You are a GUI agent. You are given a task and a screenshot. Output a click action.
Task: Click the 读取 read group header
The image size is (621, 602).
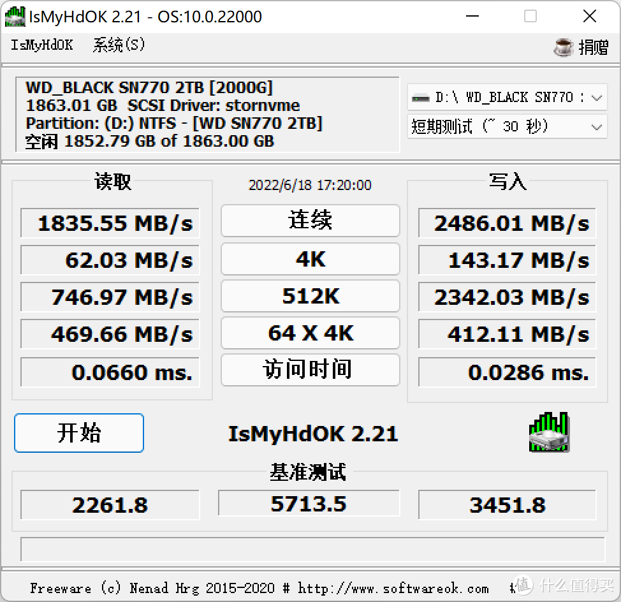pos(112,181)
